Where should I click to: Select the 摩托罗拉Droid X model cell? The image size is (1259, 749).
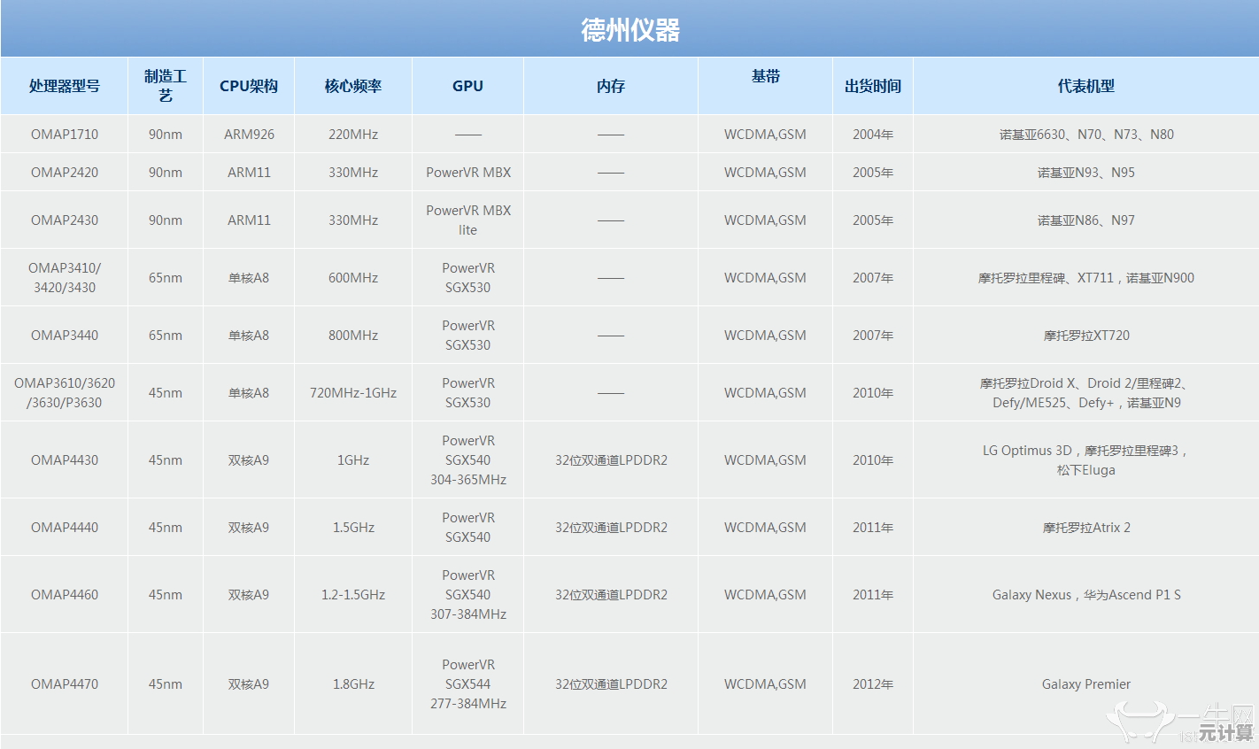1086,393
